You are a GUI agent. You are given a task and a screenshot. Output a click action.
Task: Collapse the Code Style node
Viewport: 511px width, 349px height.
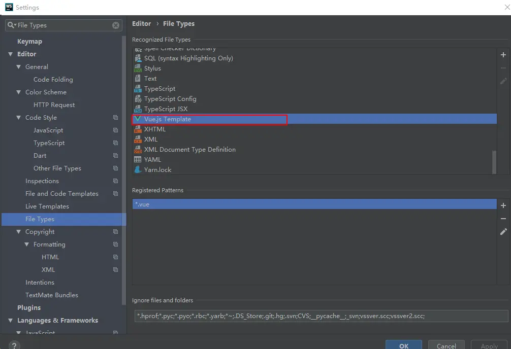tap(19, 118)
